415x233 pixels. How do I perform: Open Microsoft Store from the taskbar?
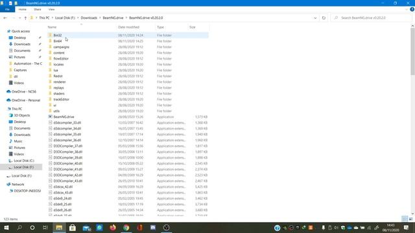click(72, 227)
